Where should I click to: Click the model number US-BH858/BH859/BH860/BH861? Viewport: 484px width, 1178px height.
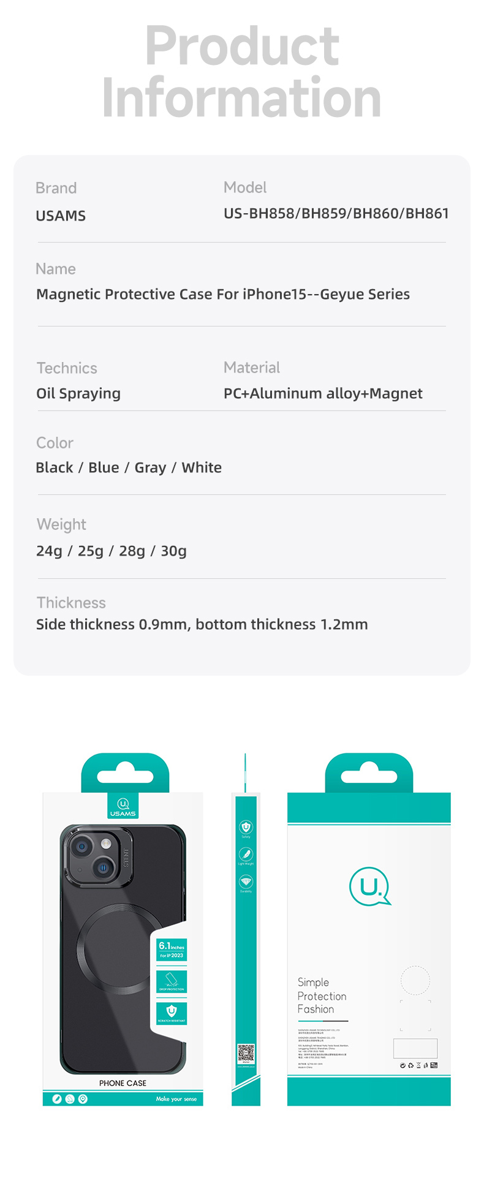(336, 213)
